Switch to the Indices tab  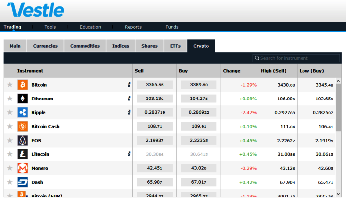(x=121, y=46)
